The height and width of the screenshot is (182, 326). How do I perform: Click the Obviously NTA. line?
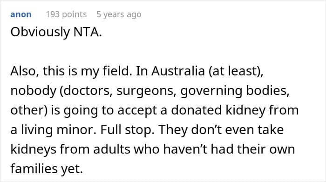[x=56, y=32]
